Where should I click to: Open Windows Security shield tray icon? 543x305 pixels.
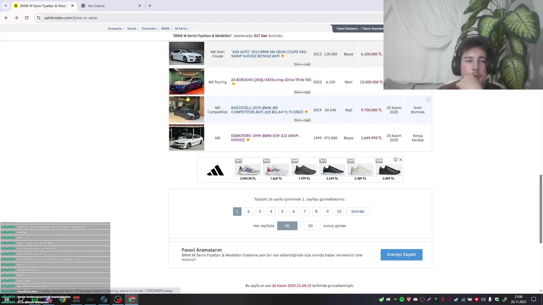click(x=497, y=299)
